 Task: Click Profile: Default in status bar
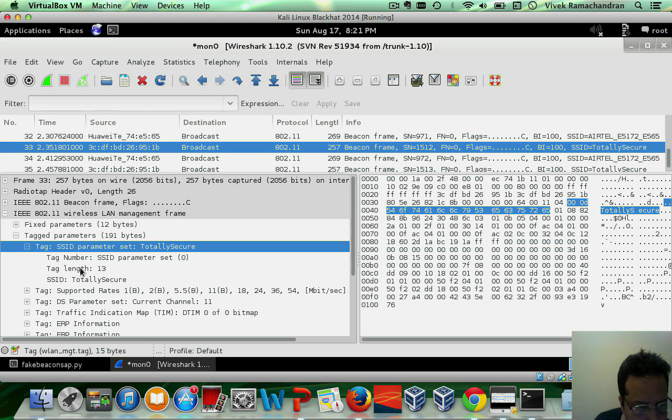click(x=196, y=351)
